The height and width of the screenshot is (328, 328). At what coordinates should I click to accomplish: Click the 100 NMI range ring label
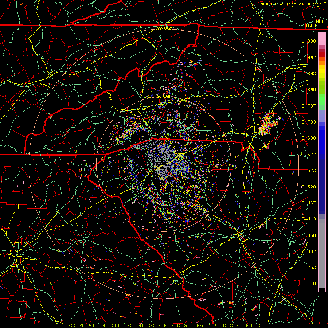click(164, 29)
